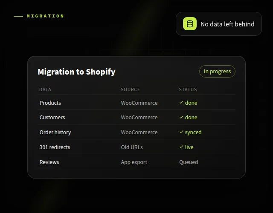Click the checkmark beside Products done

(x=181, y=102)
